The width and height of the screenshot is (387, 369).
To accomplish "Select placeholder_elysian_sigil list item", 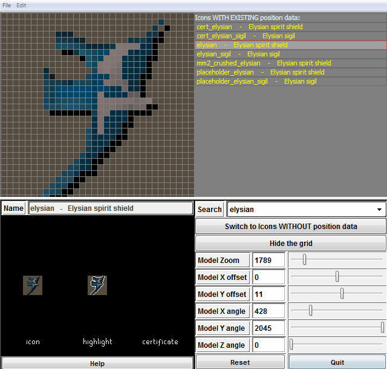I will [290, 82].
